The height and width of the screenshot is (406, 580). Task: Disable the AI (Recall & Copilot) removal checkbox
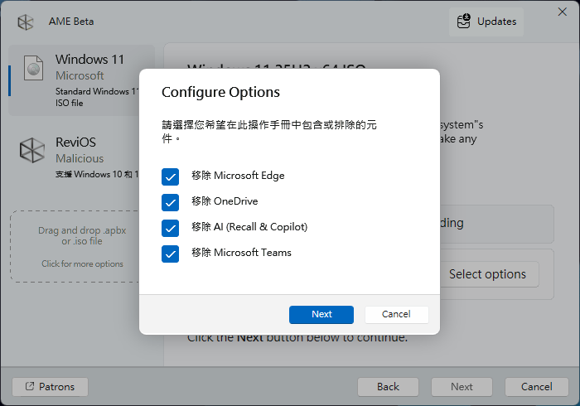pos(171,228)
